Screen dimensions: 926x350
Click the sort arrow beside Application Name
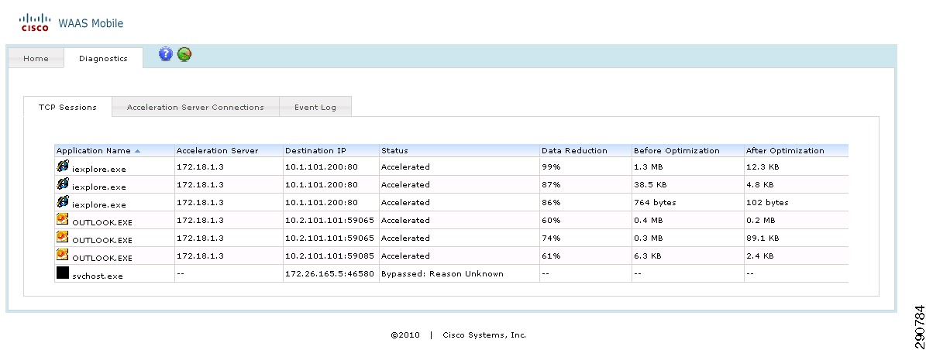(138, 151)
